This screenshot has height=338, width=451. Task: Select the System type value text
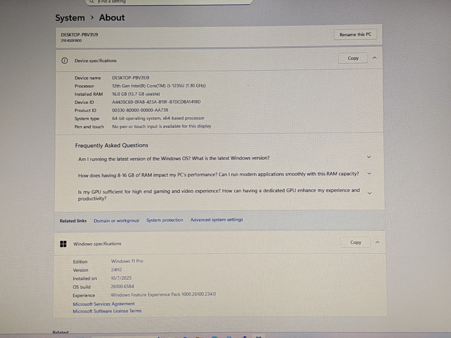pyautogui.click(x=158, y=118)
